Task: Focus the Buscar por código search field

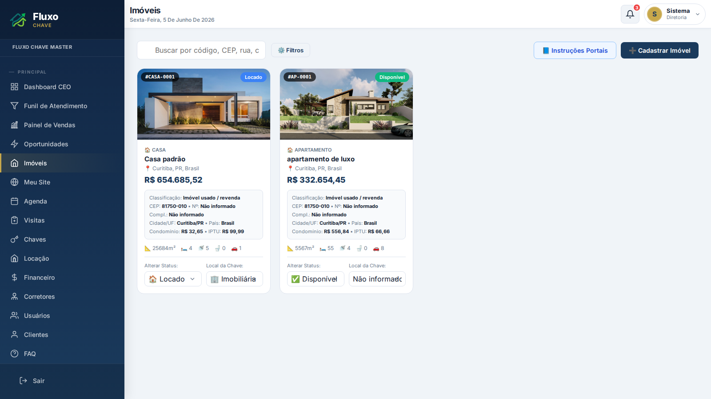Action: pyautogui.click(x=201, y=50)
